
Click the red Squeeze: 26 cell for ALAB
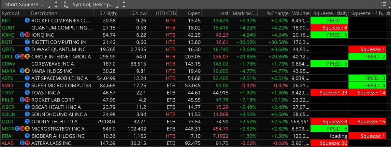329,143
